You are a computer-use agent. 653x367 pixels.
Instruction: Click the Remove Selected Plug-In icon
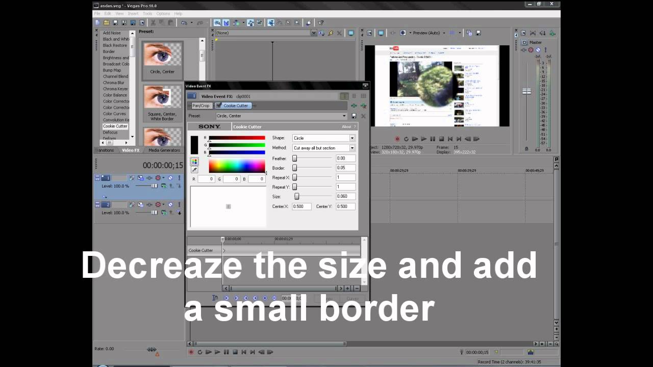(363, 106)
